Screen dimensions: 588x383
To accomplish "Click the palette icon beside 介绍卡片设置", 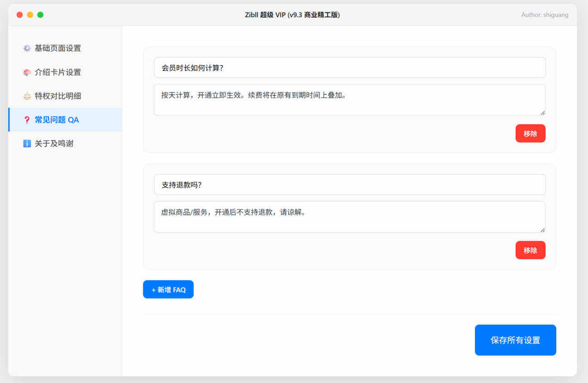I will tap(27, 72).
